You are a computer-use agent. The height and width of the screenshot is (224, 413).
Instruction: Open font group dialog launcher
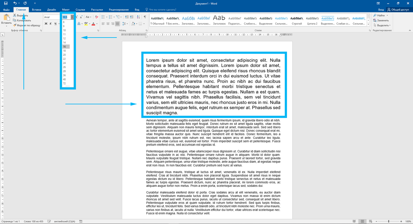pyautogui.click(x=98, y=30)
